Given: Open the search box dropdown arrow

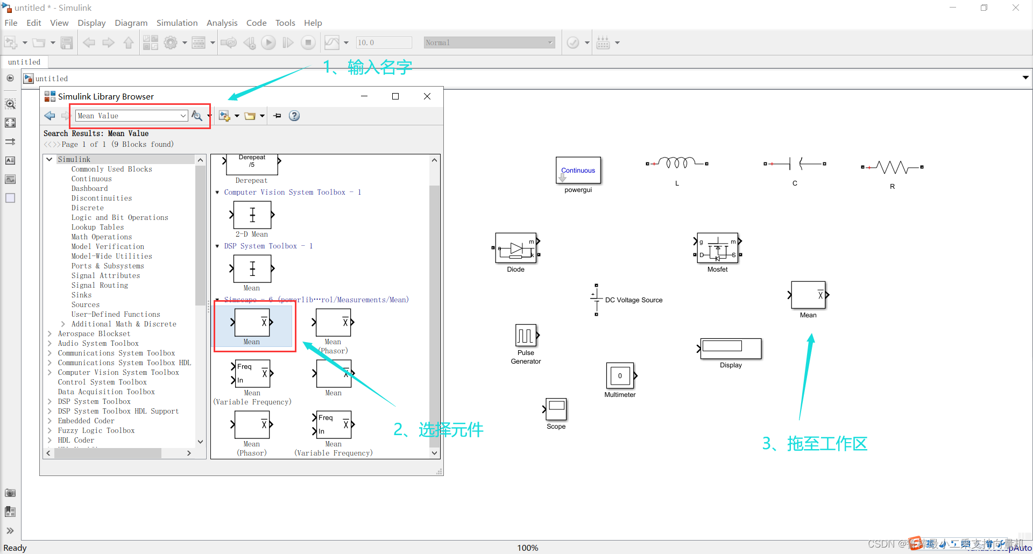Looking at the screenshot, I should 183,116.
